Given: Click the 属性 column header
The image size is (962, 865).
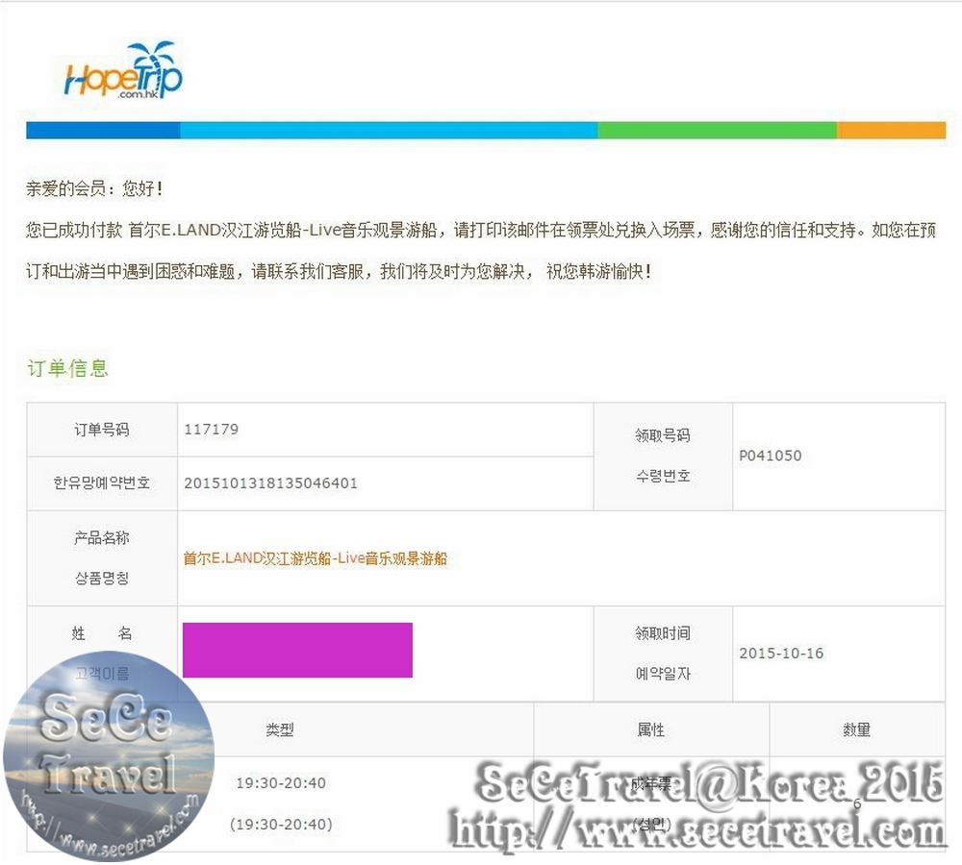Looking at the screenshot, I should (651, 729).
